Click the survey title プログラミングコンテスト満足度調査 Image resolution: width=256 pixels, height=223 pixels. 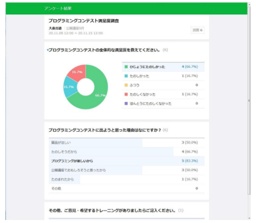point(83,21)
